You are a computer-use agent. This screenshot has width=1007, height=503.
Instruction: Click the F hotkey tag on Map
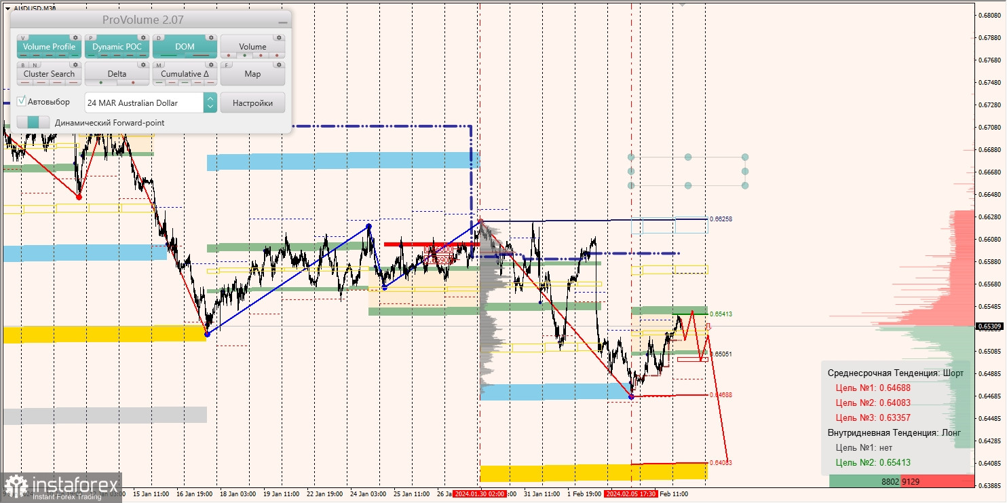227,65
